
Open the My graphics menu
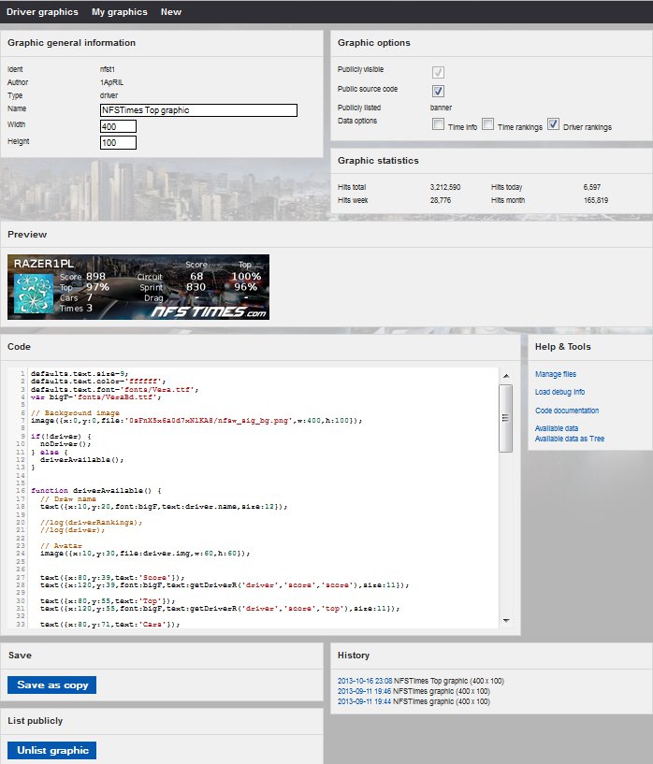pos(120,12)
